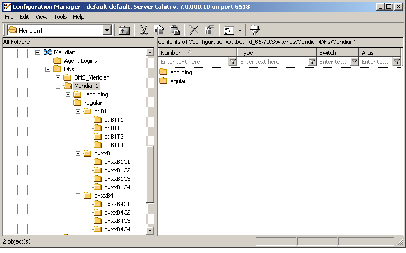Click the Paste clipboard icon
The width and height of the screenshot is (406, 253).
(x=174, y=31)
